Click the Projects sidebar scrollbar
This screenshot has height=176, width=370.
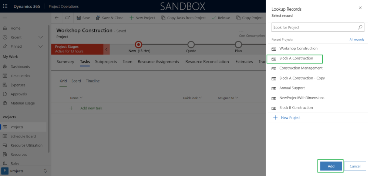point(48,88)
